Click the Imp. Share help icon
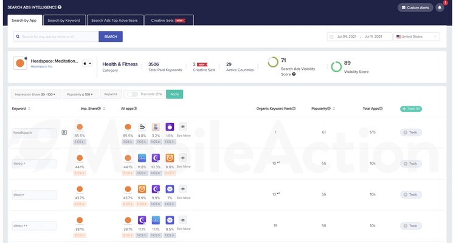Image resolution: width=456 pixels, height=243 pixels. pyautogui.click(x=99, y=108)
